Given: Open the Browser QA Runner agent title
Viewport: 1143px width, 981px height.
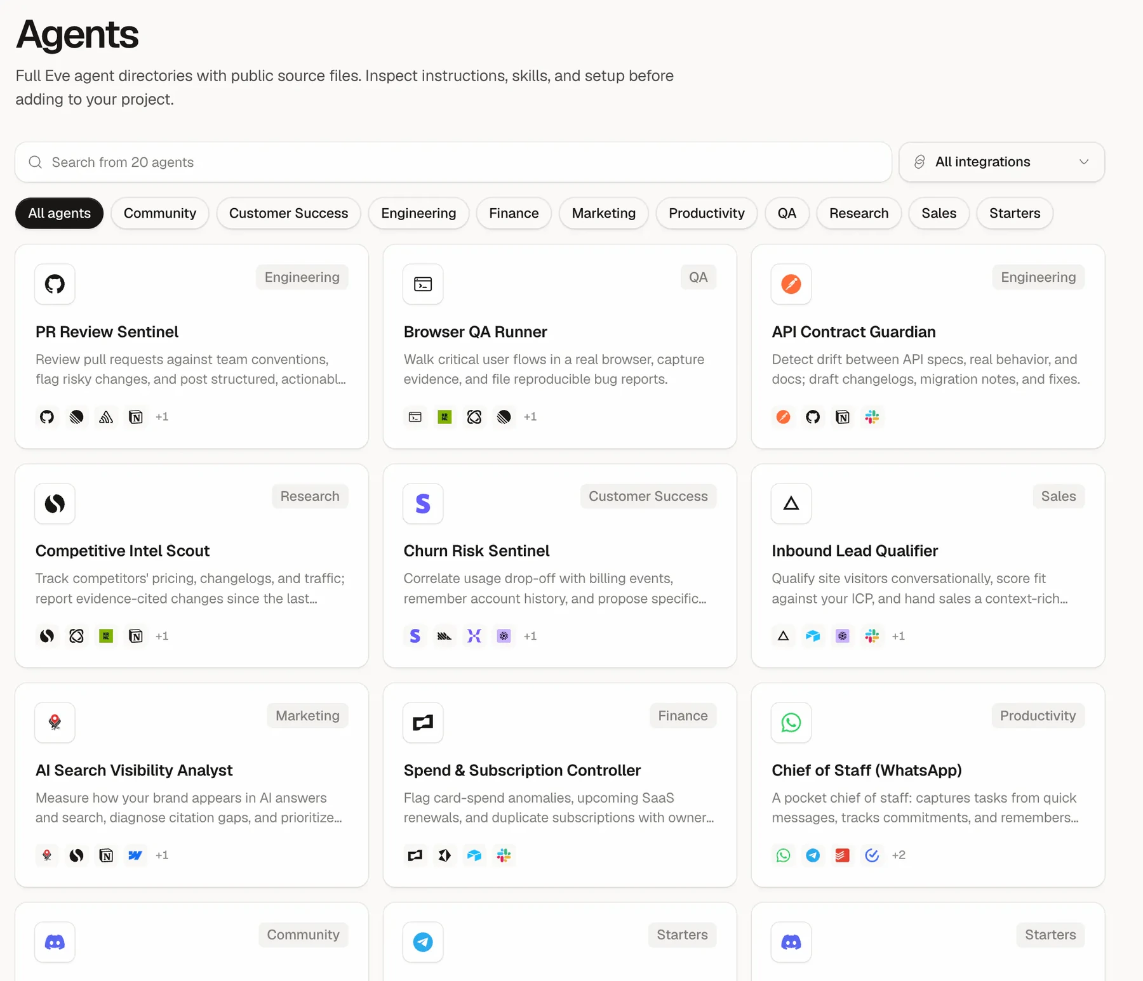Looking at the screenshot, I should [x=475, y=332].
